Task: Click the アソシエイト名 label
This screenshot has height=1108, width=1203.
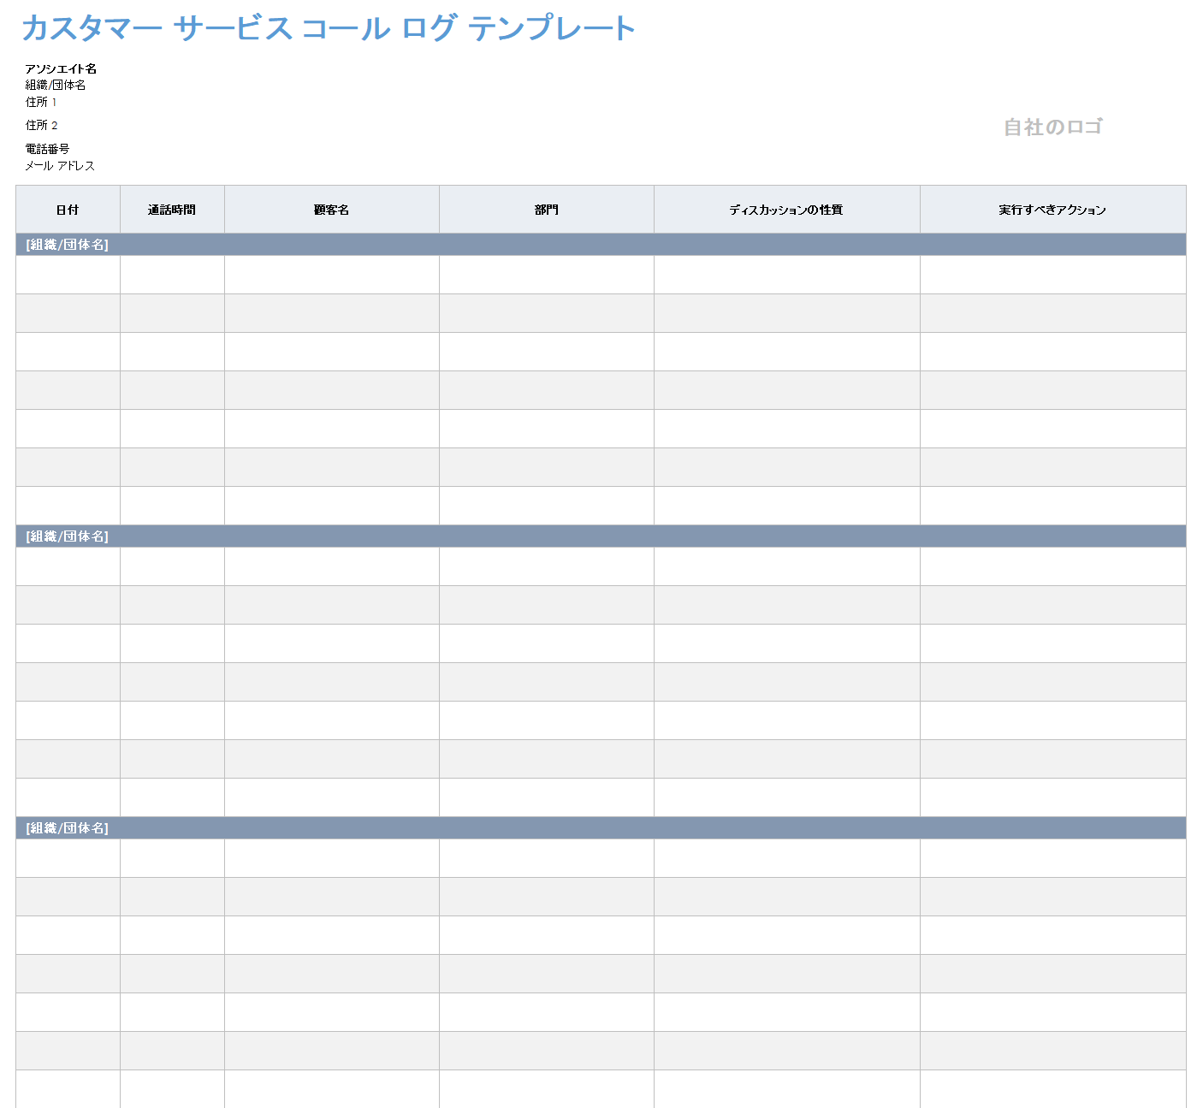Action: [x=61, y=68]
